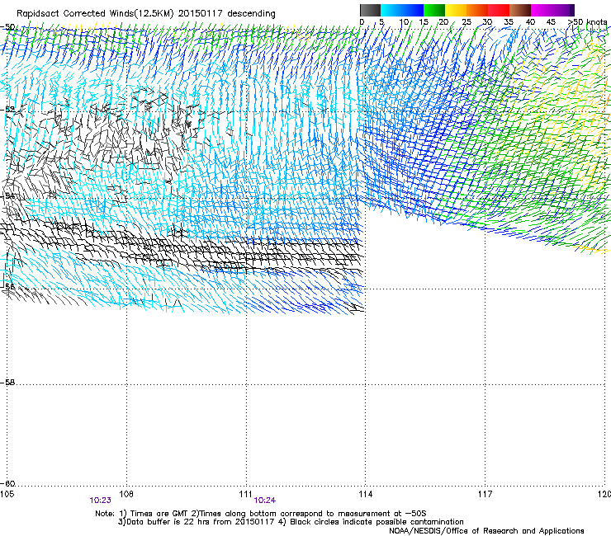Click the longitude label "114"
This screenshot has width=611, height=536.
366,494
